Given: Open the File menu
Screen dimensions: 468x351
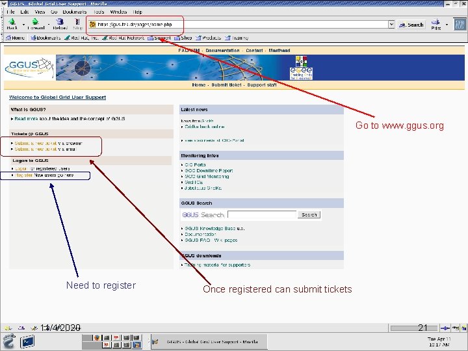Looking at the screenshot, I should click(10, 12).
